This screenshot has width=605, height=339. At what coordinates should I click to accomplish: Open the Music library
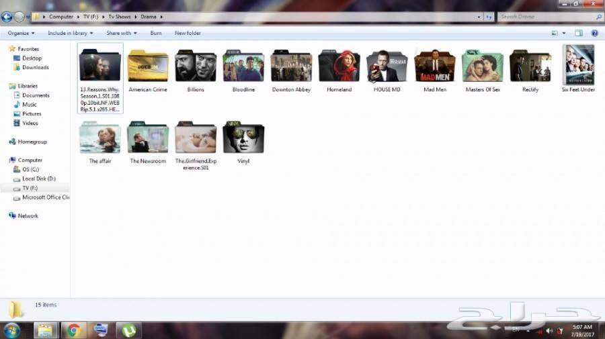[30, 105]
